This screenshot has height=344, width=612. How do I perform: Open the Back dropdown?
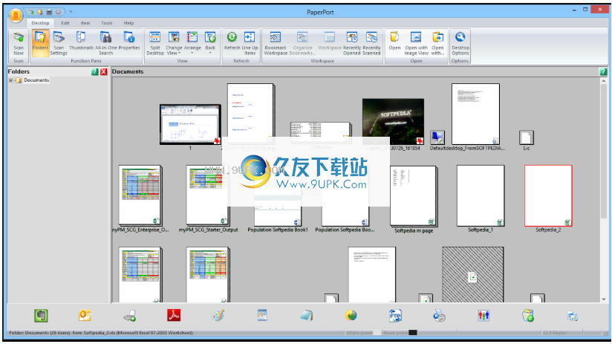(x=210, y=42)
